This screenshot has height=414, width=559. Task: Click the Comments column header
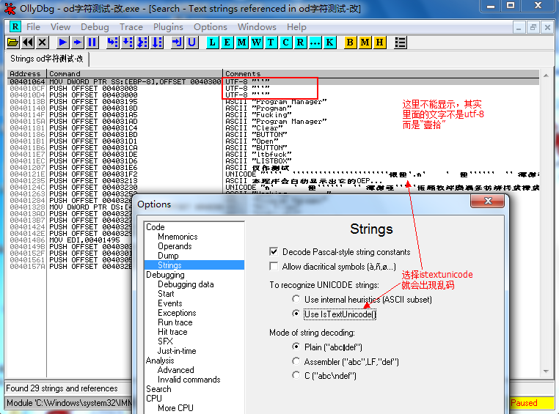click(381, 74)
